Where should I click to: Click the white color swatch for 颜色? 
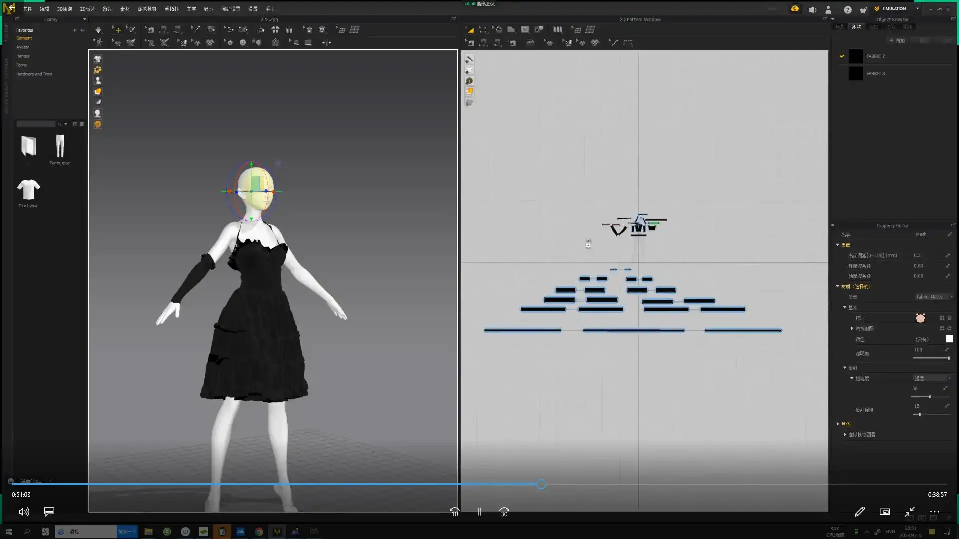tap(949, 339)
